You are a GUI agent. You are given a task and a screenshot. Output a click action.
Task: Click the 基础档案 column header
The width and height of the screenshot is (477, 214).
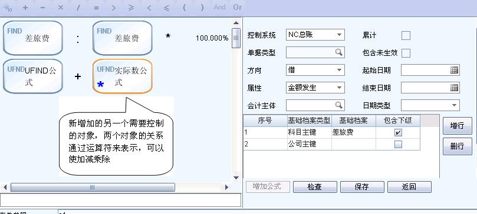354,121
